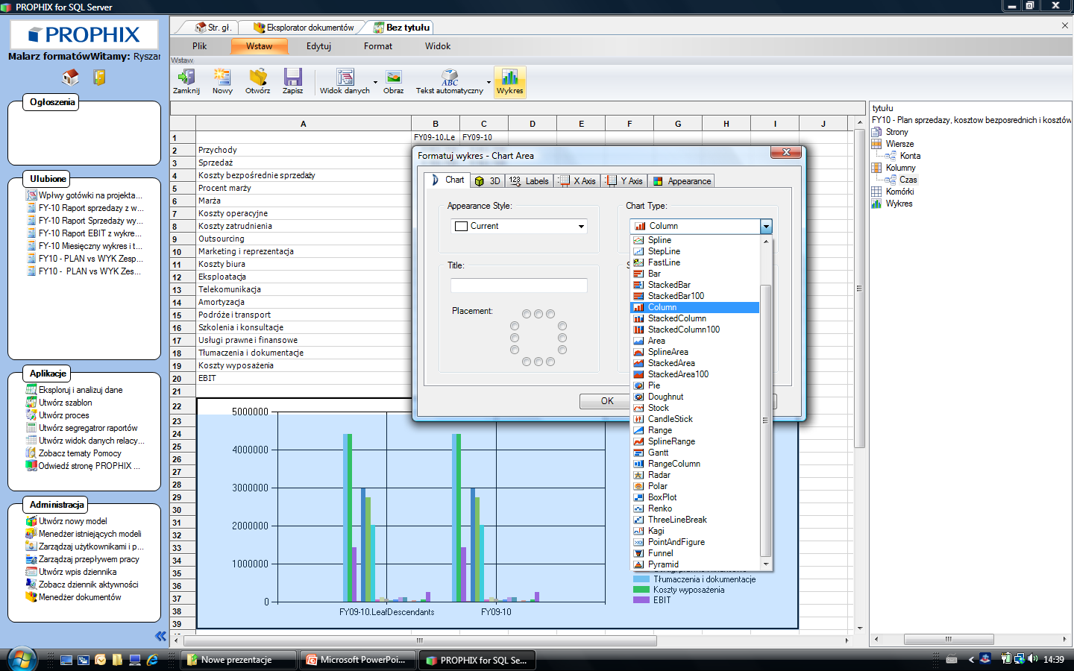The width and height of the screenshot is (1074, 671).
Task: Select the BoxPlot chart type
Action: click(x=662, y=497)
